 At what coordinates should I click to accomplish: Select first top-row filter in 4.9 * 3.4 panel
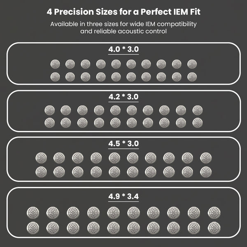33,212
